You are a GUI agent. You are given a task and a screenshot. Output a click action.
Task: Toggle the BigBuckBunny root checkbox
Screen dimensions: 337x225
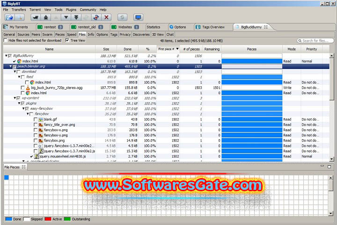tap(10, 56)
